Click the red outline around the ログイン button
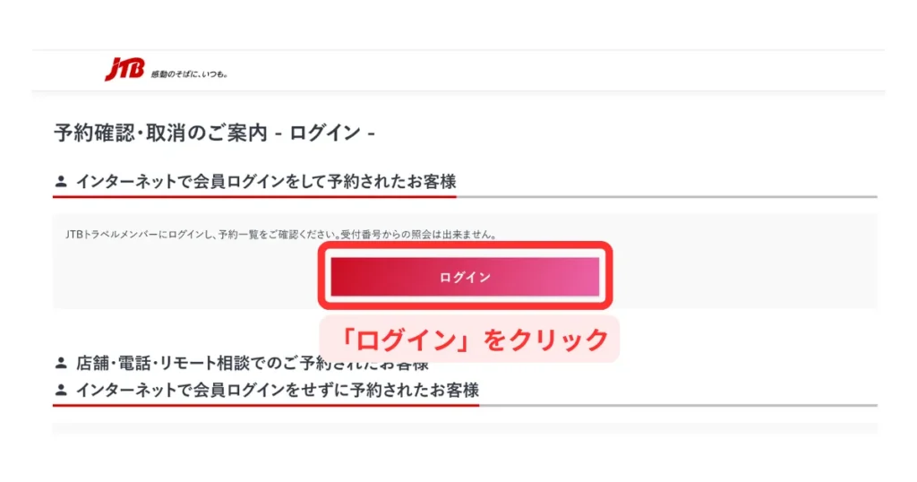The width and height of the screenshot is (917, 482). click(x=465, y=247)
